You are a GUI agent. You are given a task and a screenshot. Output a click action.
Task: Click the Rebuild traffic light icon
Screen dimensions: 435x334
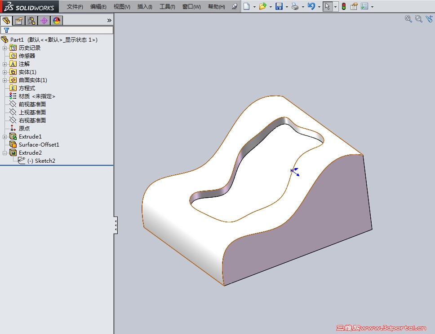pos(344,6)
